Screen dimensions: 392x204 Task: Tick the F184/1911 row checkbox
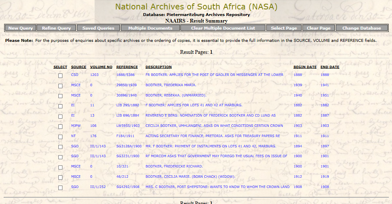pos(60,137)
